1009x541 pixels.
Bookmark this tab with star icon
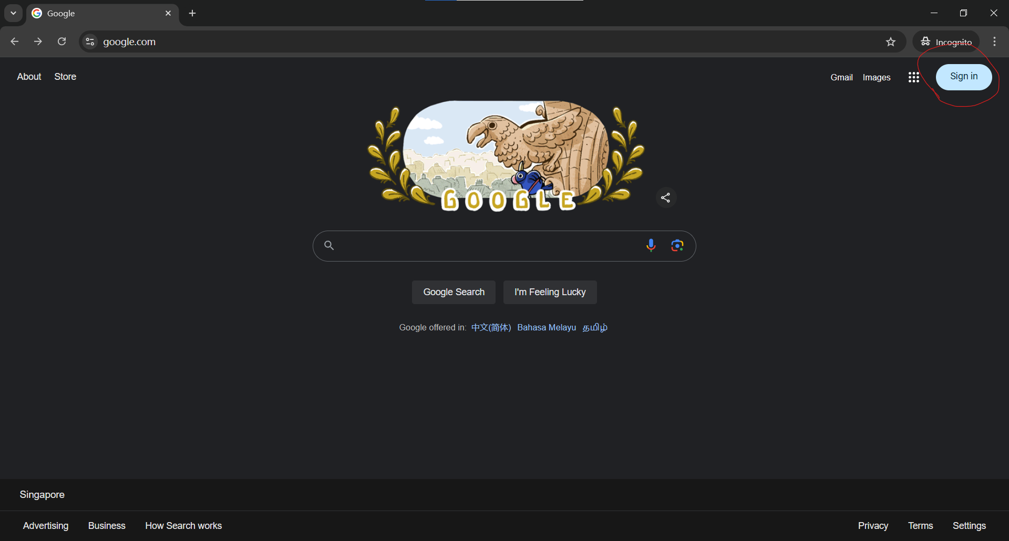pos(890,41)
